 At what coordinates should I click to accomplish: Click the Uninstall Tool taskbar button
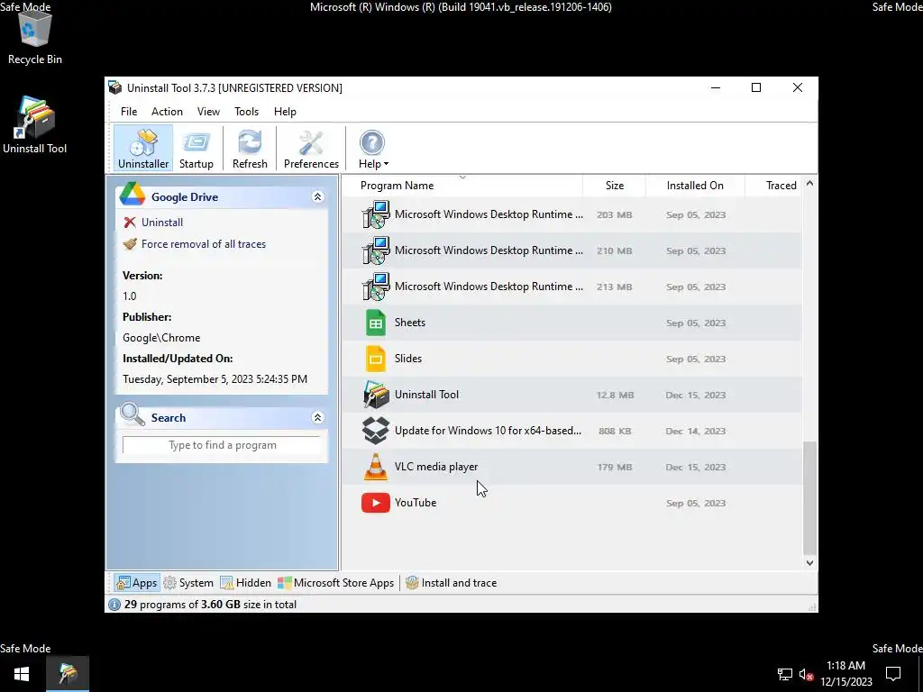(x=68, y=674)
